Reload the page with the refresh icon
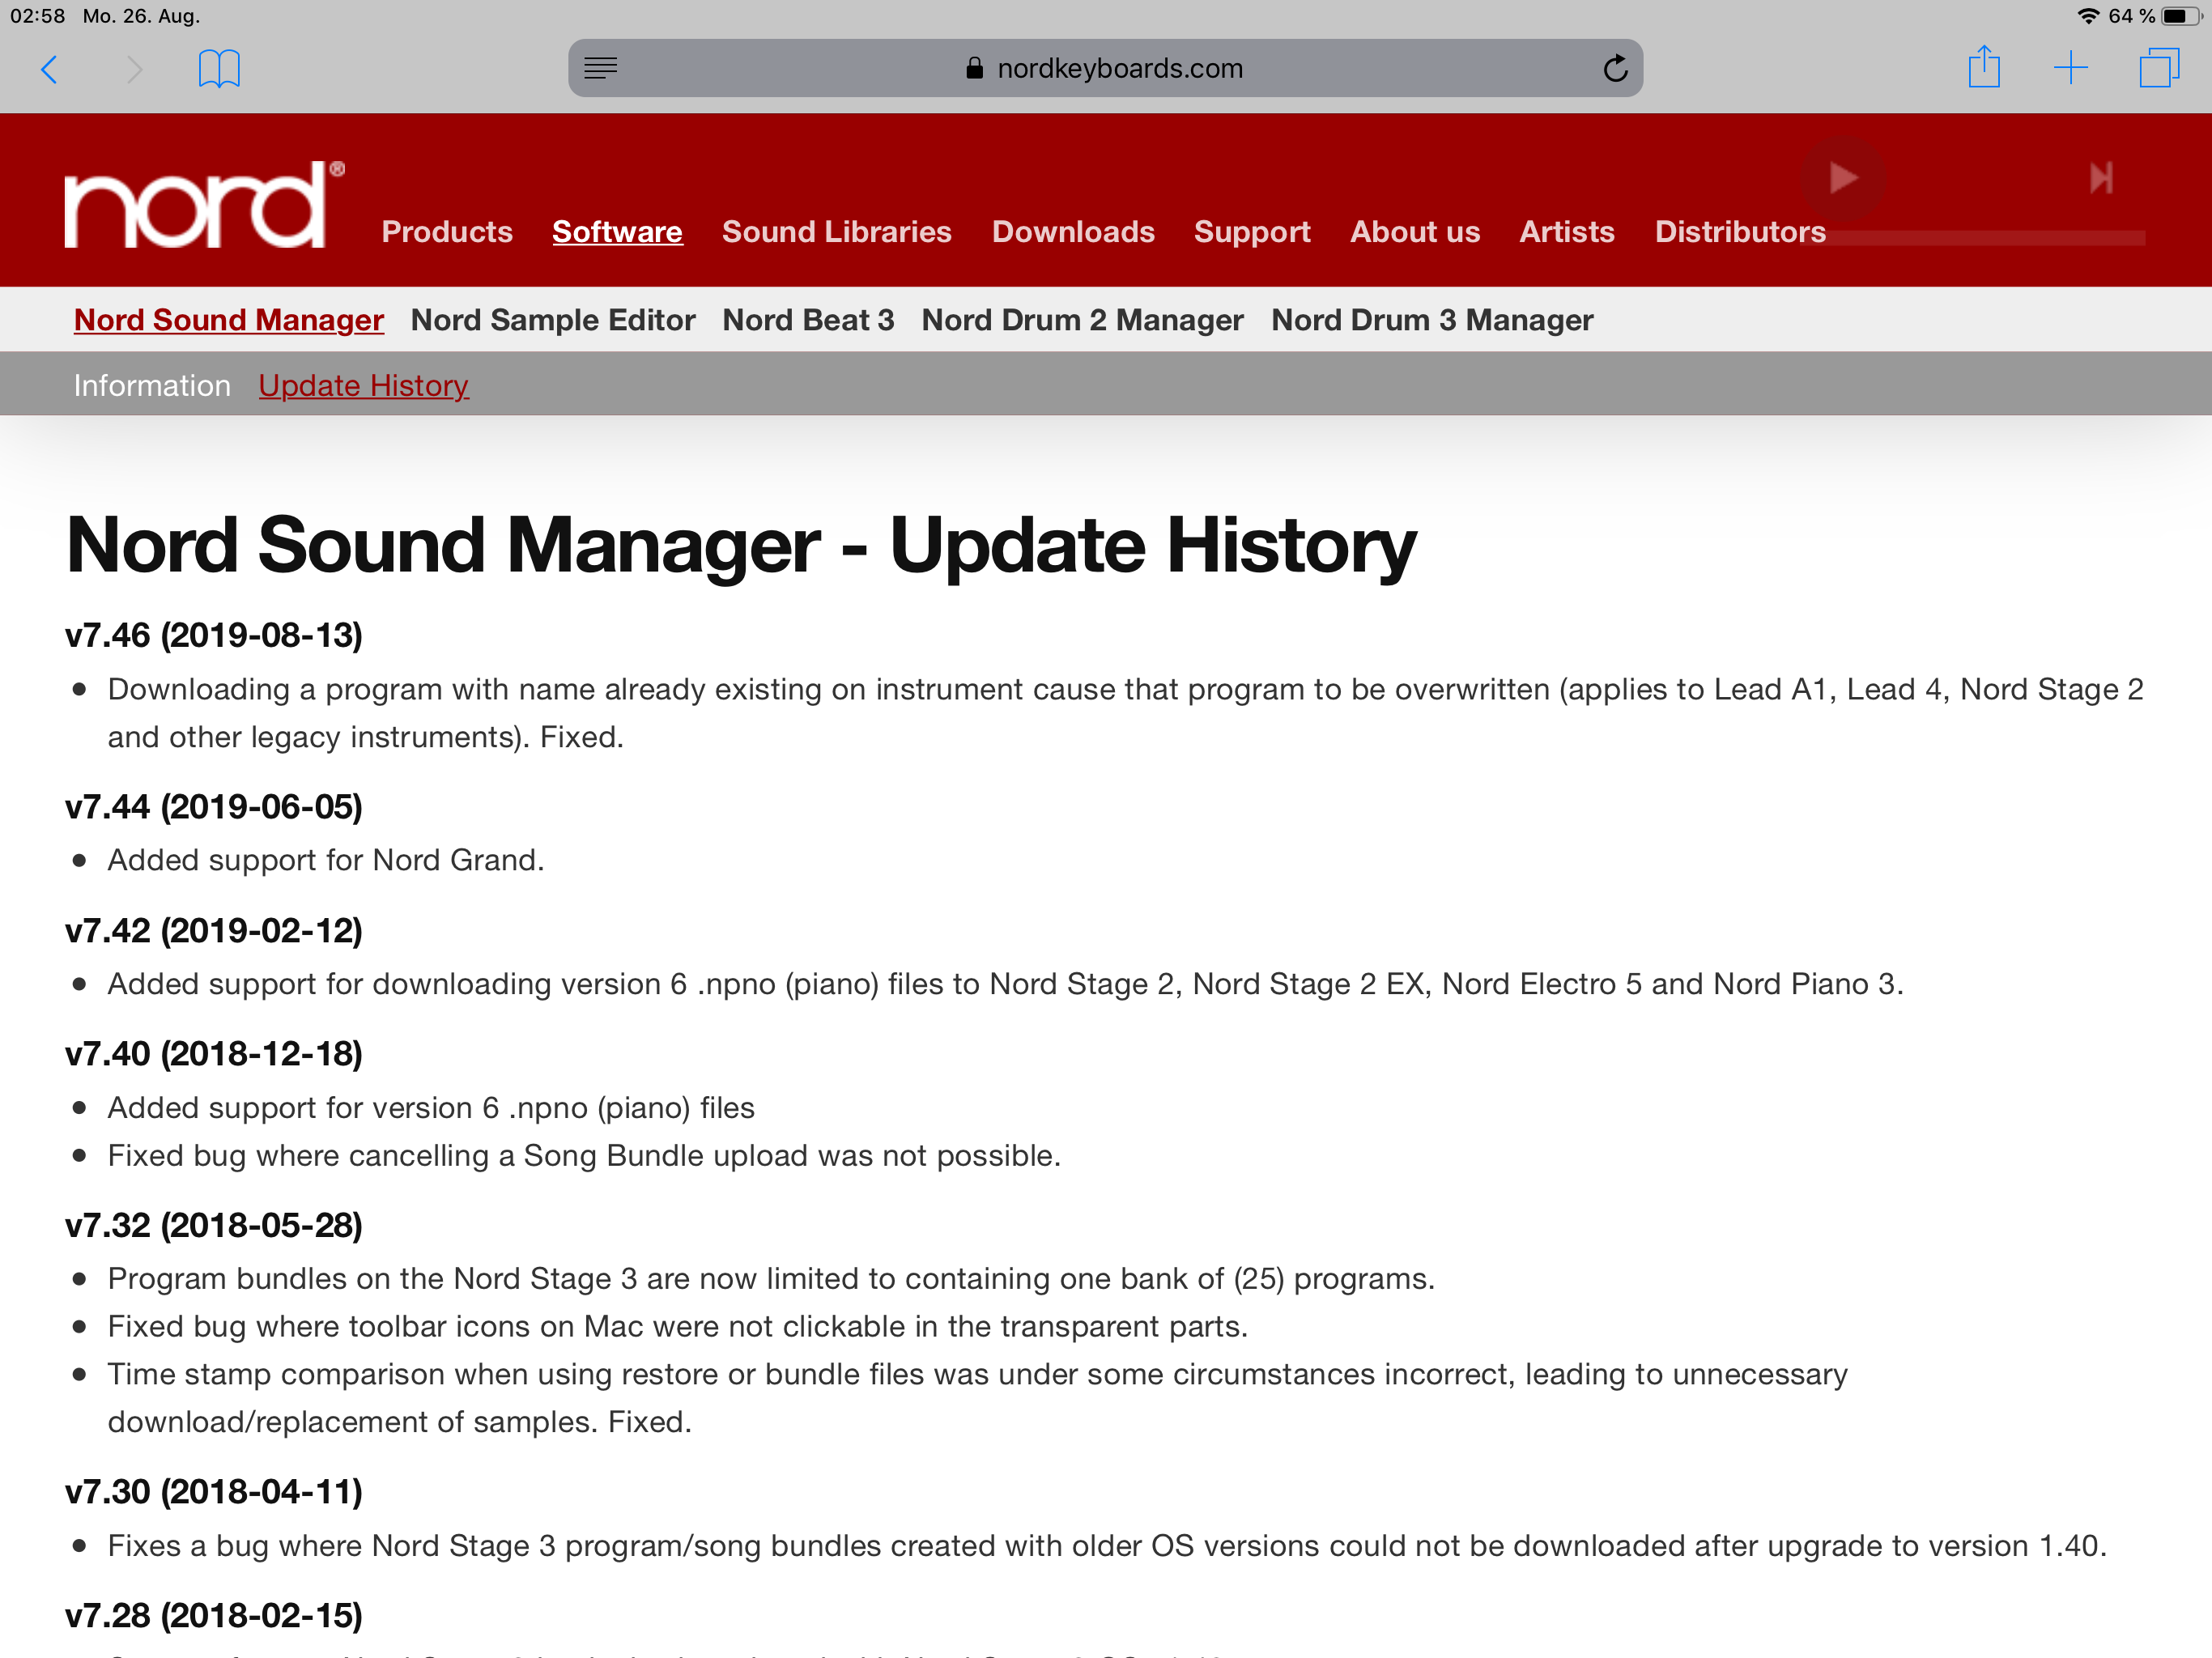 point(1615,68)
